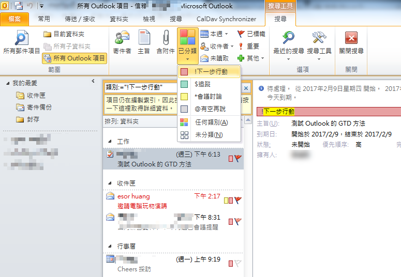Switch to the 常用 ribbon tab
This screenshot has width=401, height=277.
(44, 19)
